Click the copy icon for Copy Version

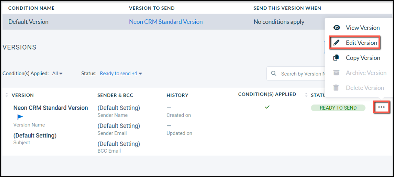tap(336, 58)
